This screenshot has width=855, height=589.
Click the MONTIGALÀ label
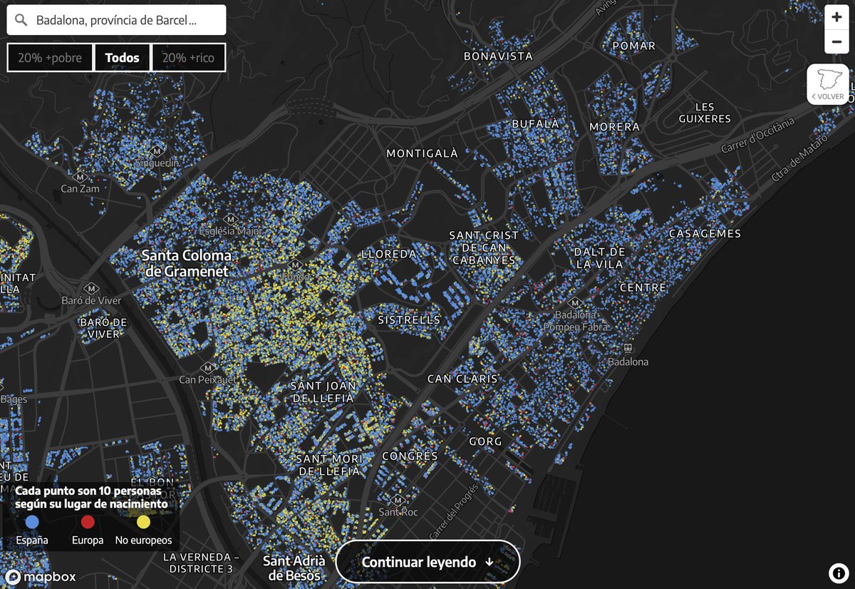422,153
